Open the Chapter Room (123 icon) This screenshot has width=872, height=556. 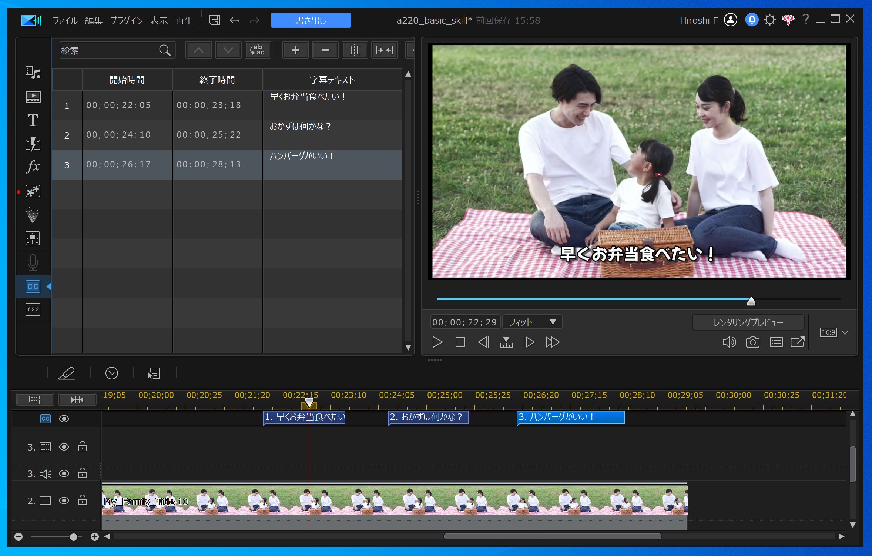33,310
